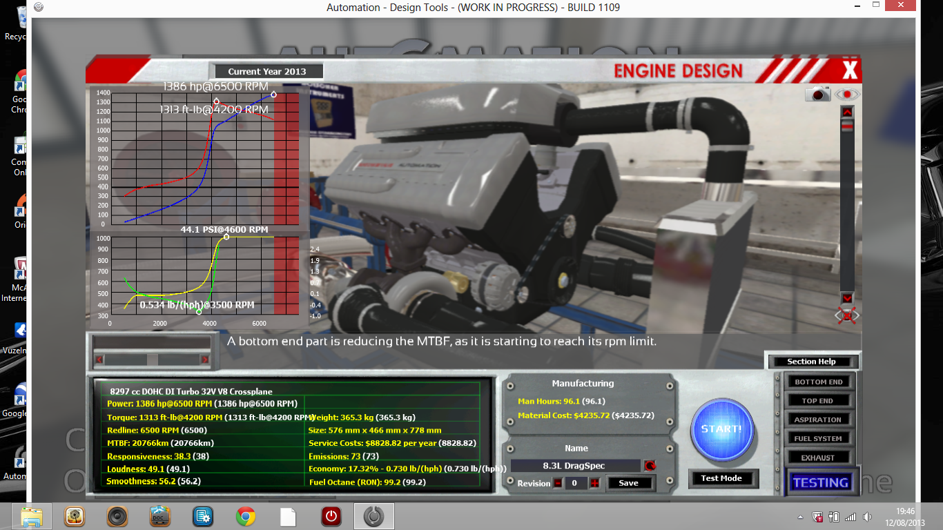The image size is (943, 530).
Task: Save the engine revision
Action: click(629, 483)
